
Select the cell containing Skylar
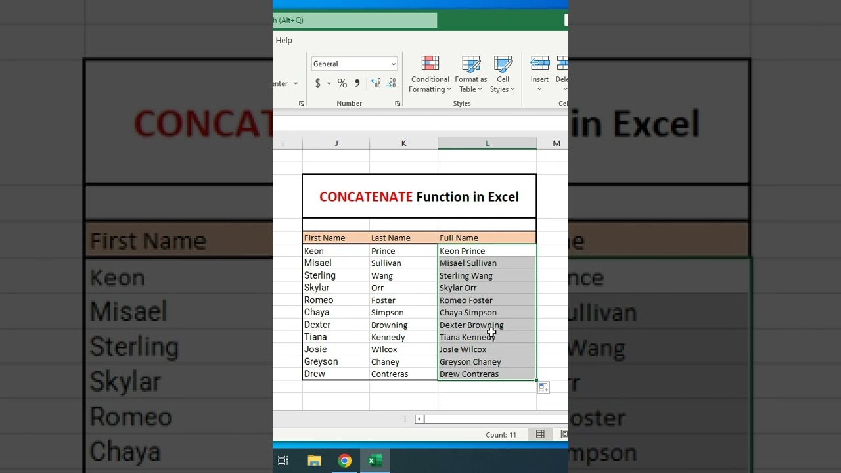pyautogui.click(x=336, y=288)
